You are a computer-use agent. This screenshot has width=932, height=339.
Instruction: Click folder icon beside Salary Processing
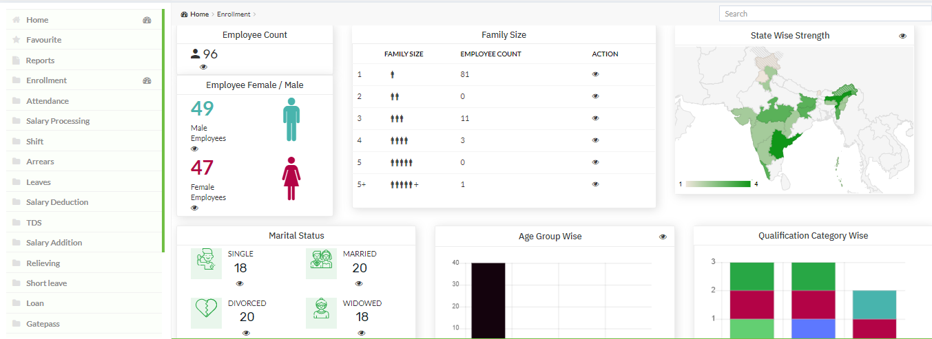pos(16,121)
